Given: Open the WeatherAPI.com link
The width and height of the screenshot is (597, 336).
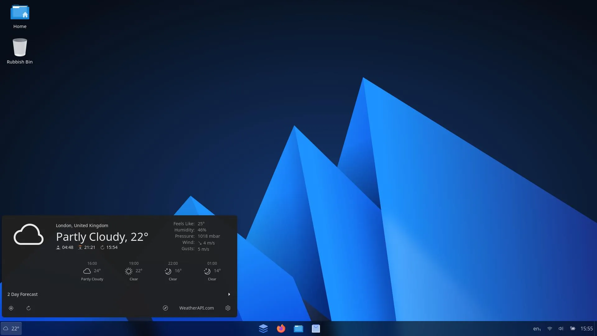Looking at the screenshot, I should coord(197,308).
